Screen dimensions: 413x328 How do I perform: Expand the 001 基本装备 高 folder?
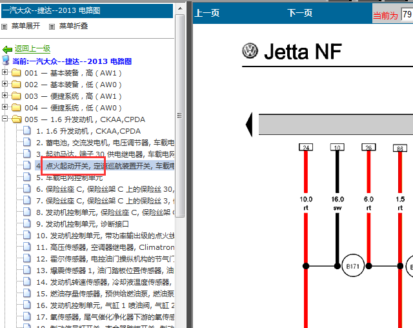point(5,72)
